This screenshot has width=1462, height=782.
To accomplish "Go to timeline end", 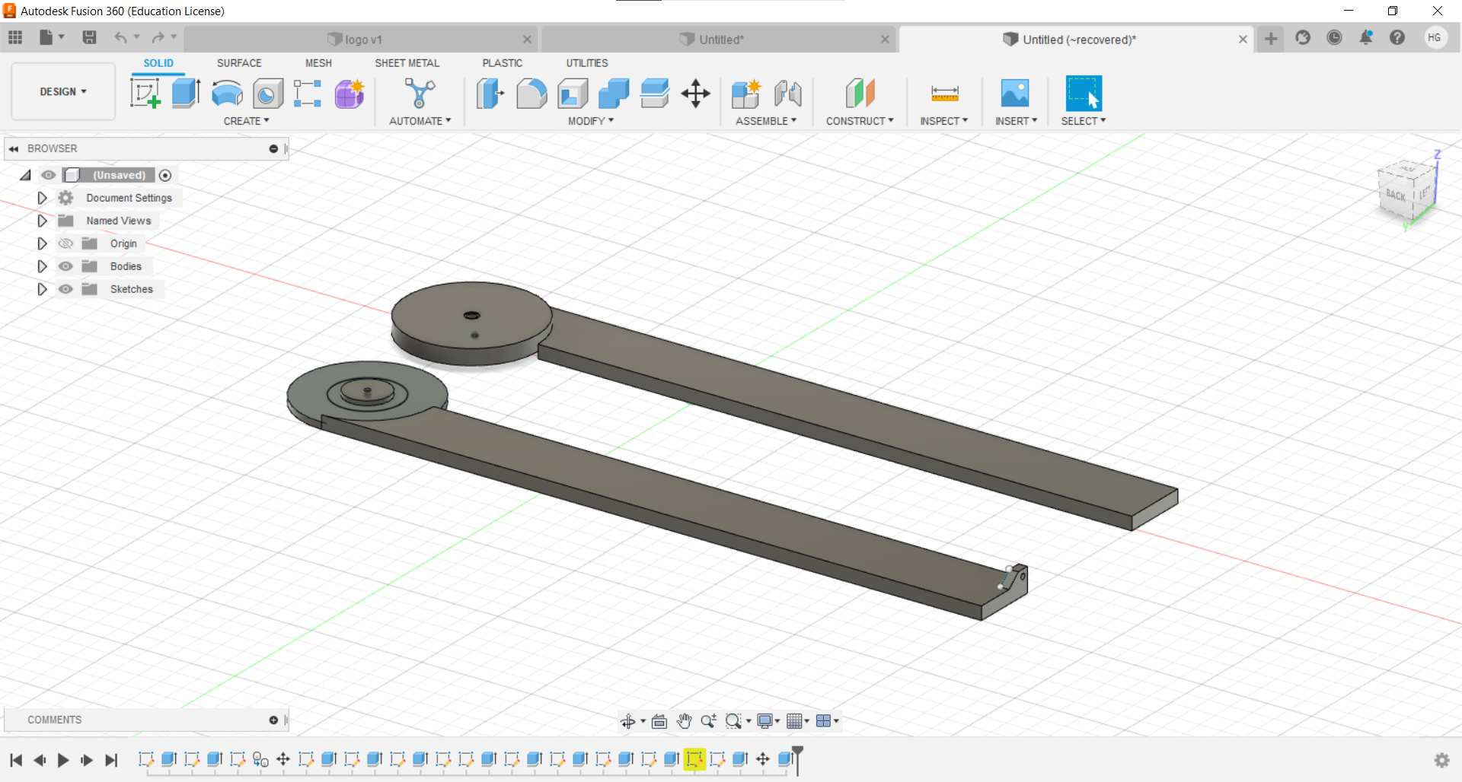I will point(111,760).
